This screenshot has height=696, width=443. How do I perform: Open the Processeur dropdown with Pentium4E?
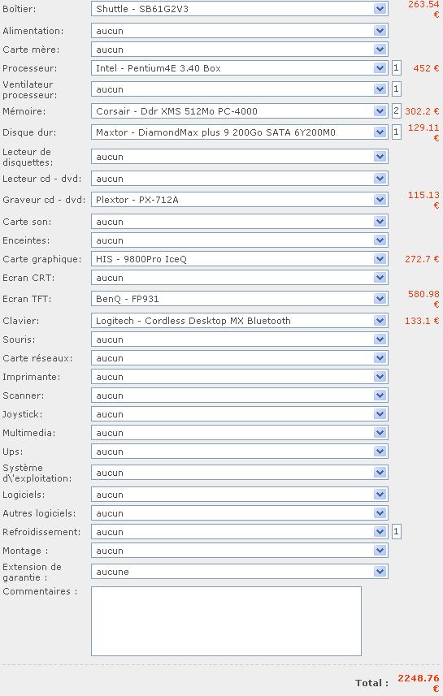[x=240, y=68]
